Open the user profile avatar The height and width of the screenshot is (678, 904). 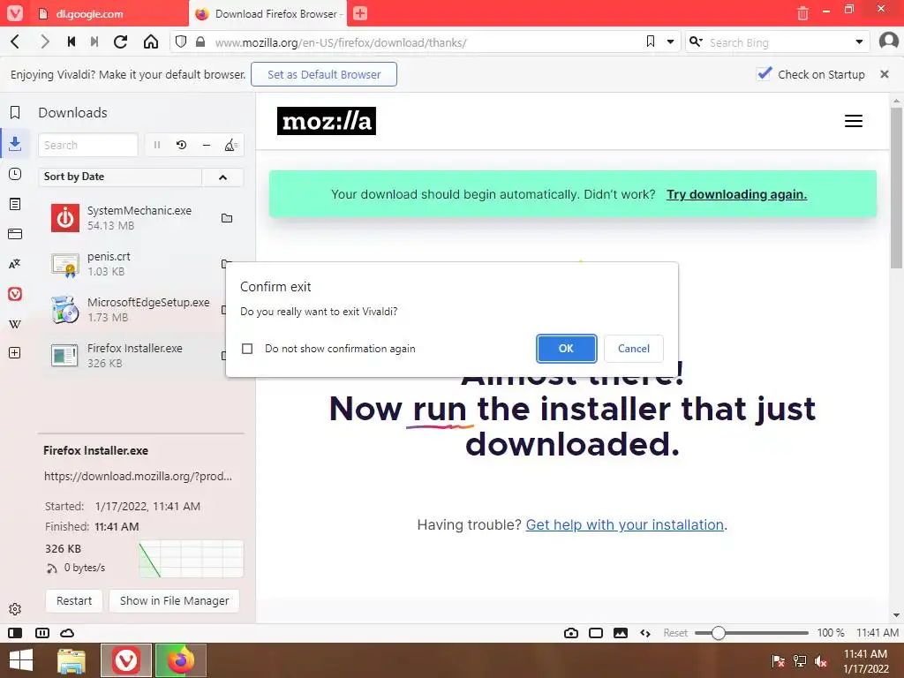click(888, 41)
